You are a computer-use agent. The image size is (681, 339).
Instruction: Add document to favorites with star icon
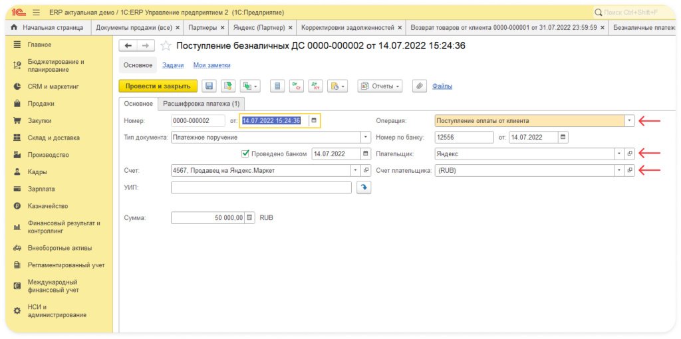pyautogui.click(x=166, y=46)
